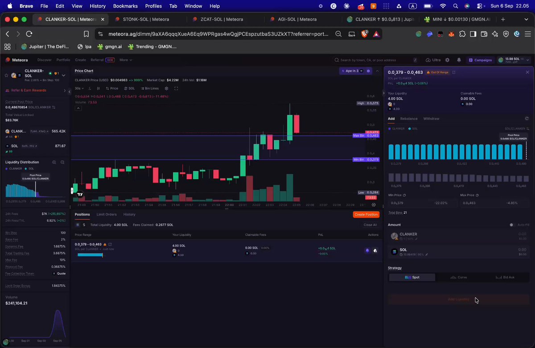Open the Brave Wallet icon
Screen dimensions: 535x348
pyautogui.click(x=484, y=34)
